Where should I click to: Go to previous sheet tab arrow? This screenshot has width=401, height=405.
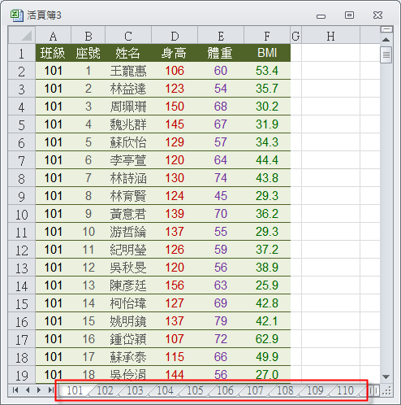pos(28,390)
